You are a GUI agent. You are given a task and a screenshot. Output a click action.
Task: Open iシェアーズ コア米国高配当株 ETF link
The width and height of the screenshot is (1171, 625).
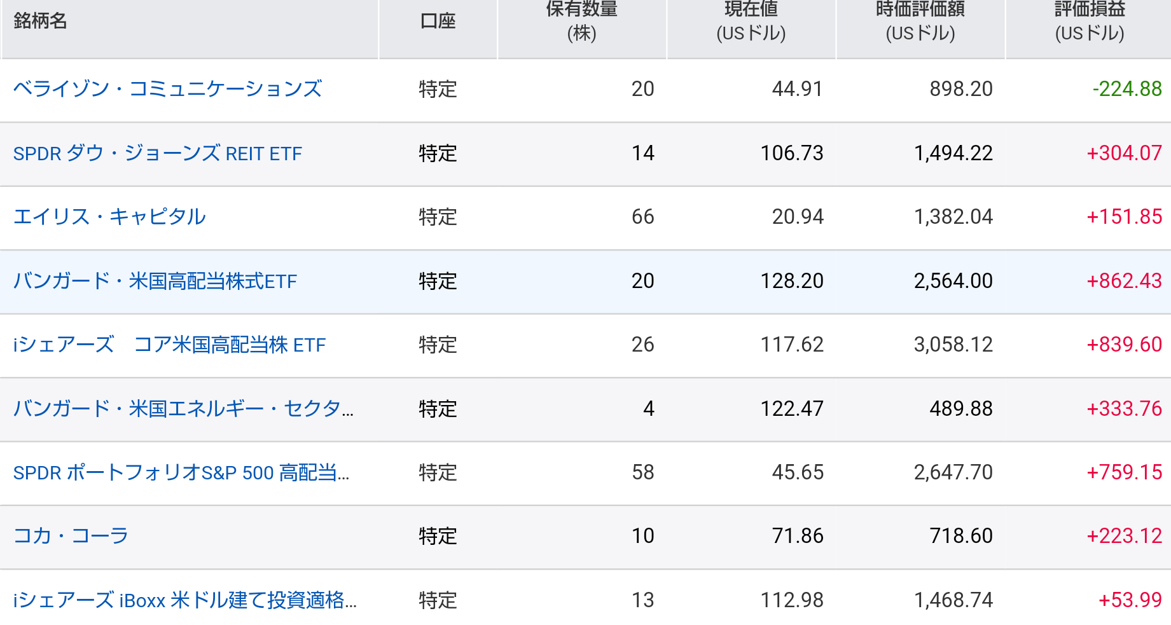(x=169, y=345)
